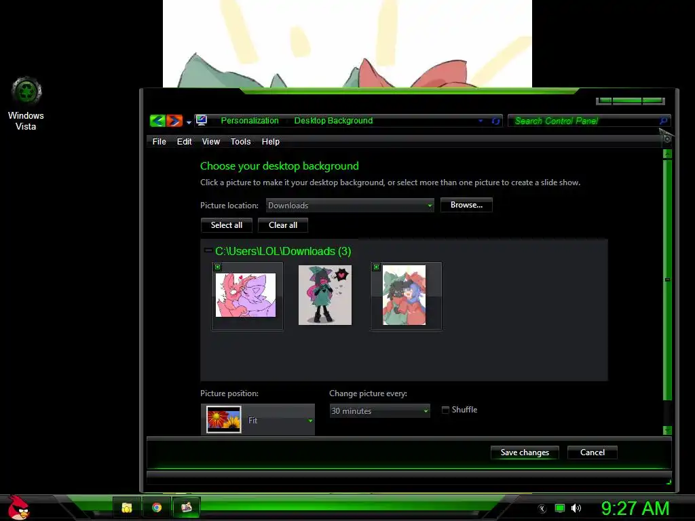695x521 pixels.
Task: Open the Tools menu
Action: point(241,141)
